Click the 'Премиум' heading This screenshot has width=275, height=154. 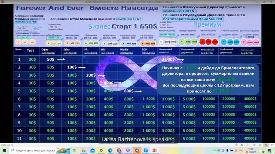pos(207,25)
